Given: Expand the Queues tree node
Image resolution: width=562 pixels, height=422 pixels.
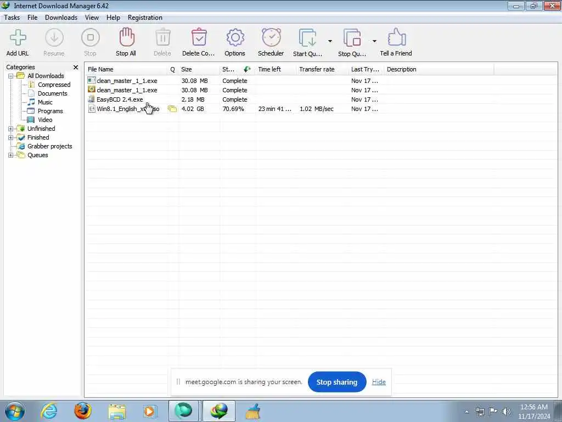Looking at the screenshot, I should [11, 155].
